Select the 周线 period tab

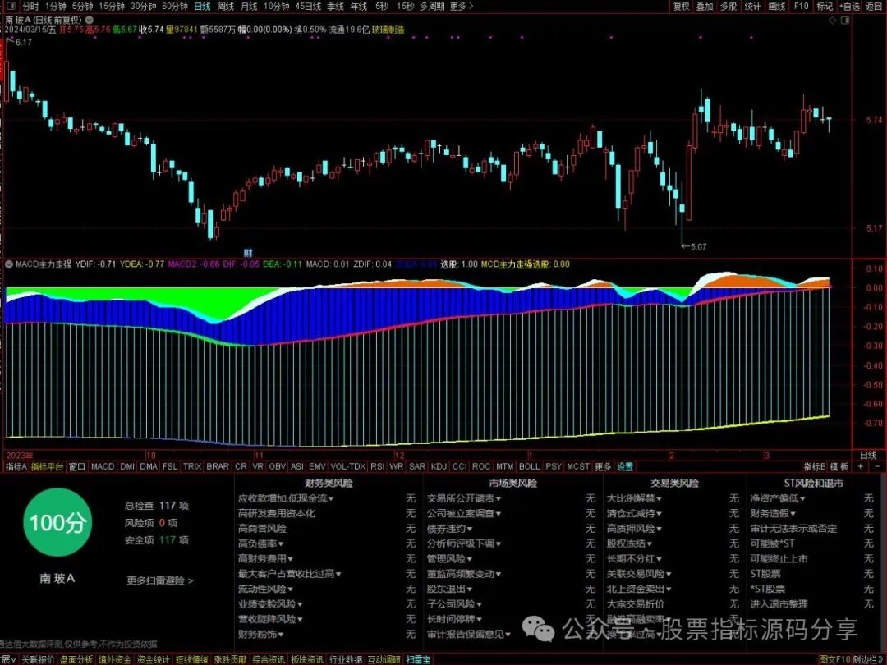pos(226,7)
